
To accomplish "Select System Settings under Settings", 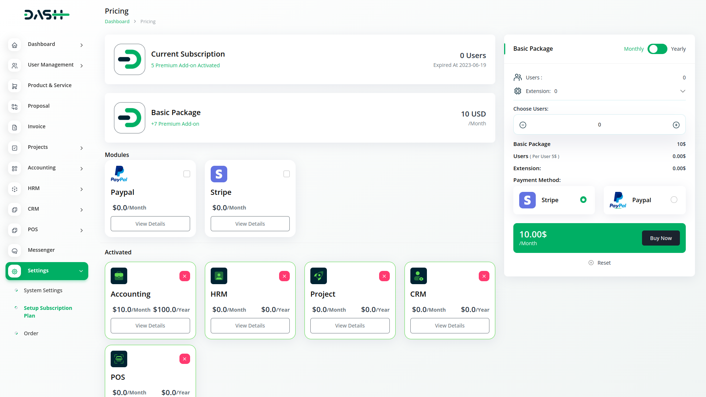I will pos(43,290).
